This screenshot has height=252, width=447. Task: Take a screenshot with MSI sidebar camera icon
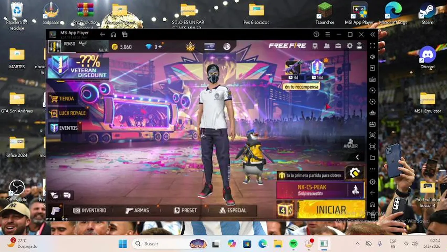pos(372,135)
